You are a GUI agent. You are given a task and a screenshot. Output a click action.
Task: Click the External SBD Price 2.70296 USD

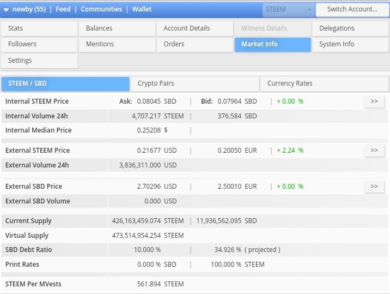click(x=157, y=187)
